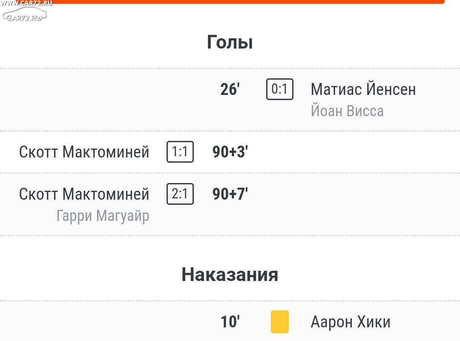Click the Наказания section heading
This screenshot has width=460, height=341.
(230, 275)
